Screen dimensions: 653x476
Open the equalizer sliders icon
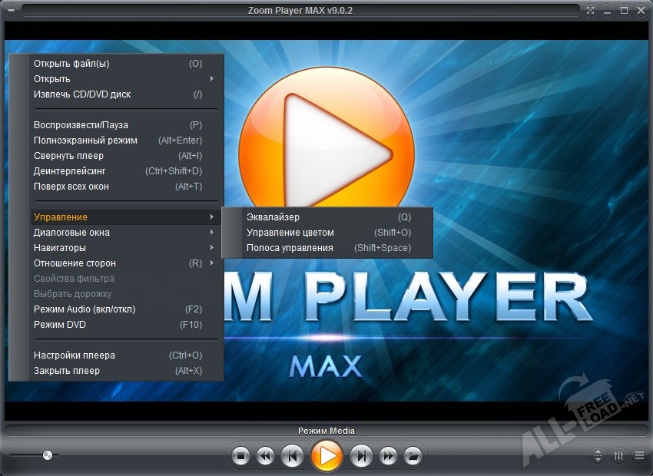[x=618, y=455]
